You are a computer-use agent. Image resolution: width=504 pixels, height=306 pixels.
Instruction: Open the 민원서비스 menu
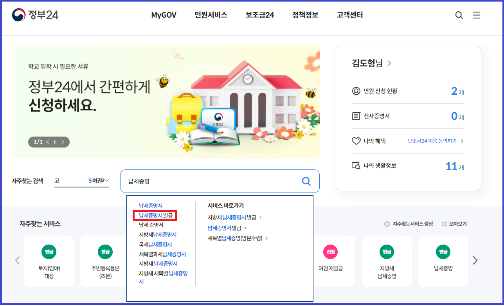pos(211,15)
